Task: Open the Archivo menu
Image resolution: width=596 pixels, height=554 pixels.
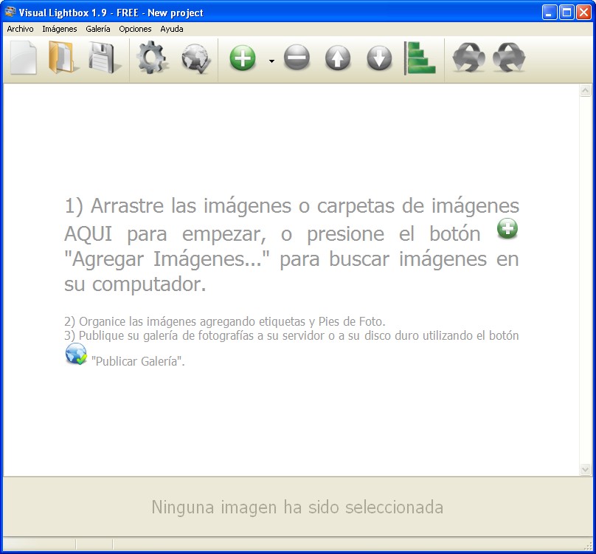Action: (20, 29)
